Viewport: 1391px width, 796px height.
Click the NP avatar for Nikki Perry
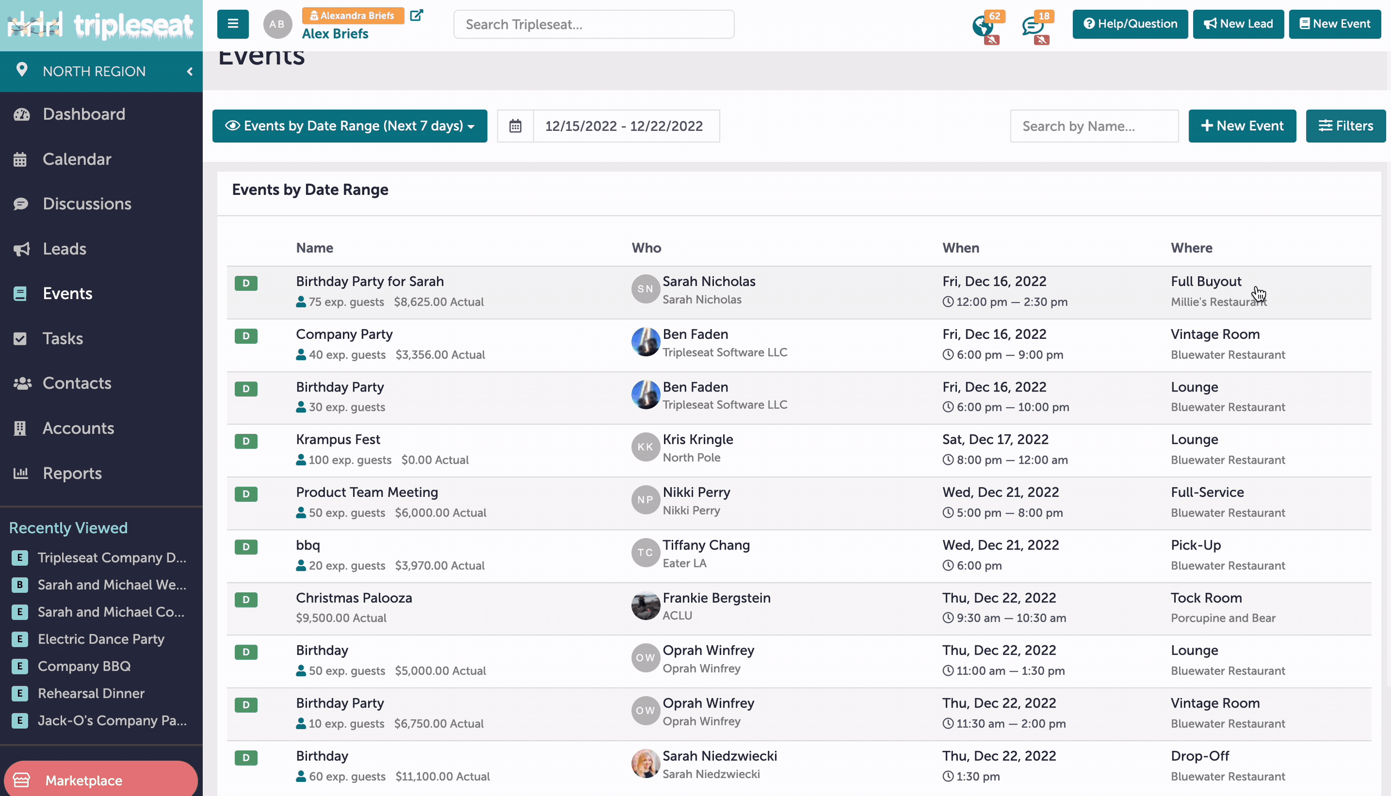pos(646,500)
